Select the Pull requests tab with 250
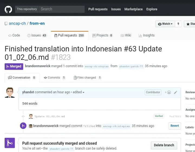This screenshot has height=152, width=195. click(70, 35)
